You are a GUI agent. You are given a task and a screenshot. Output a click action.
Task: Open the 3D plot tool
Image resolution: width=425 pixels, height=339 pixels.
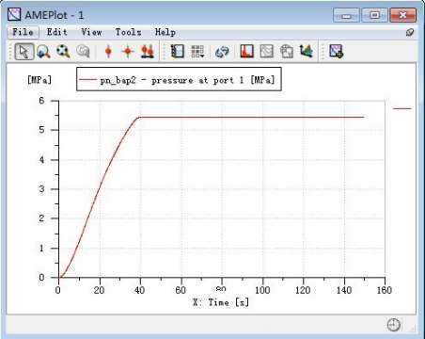click(x=306, y=51)
